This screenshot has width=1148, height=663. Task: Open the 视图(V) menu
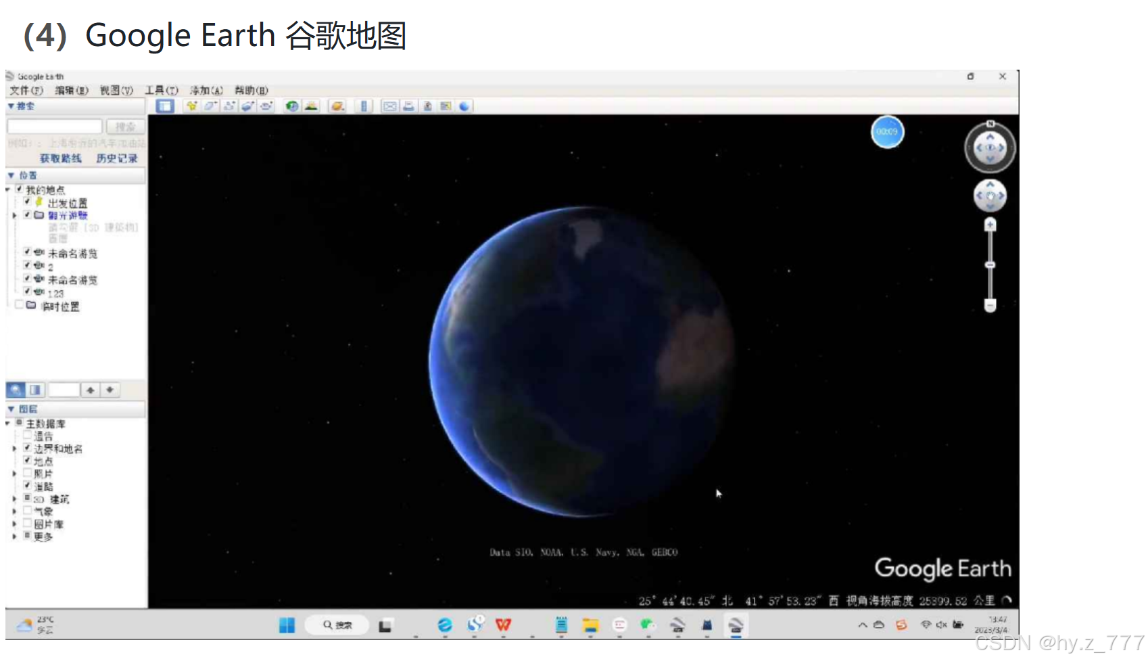click(116, 90)
